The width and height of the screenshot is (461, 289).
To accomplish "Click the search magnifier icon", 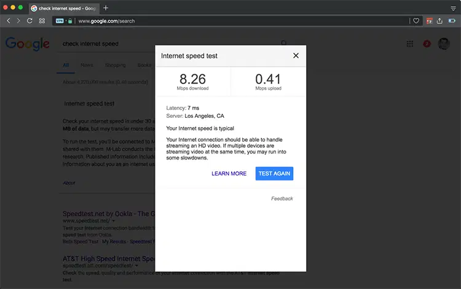I will pyautogui.click(x=284, y=44).
